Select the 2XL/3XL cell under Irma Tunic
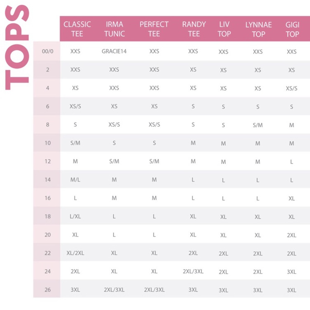Image resolution: width=310 pixels, height=310 pixels. (x=114, y=290)
